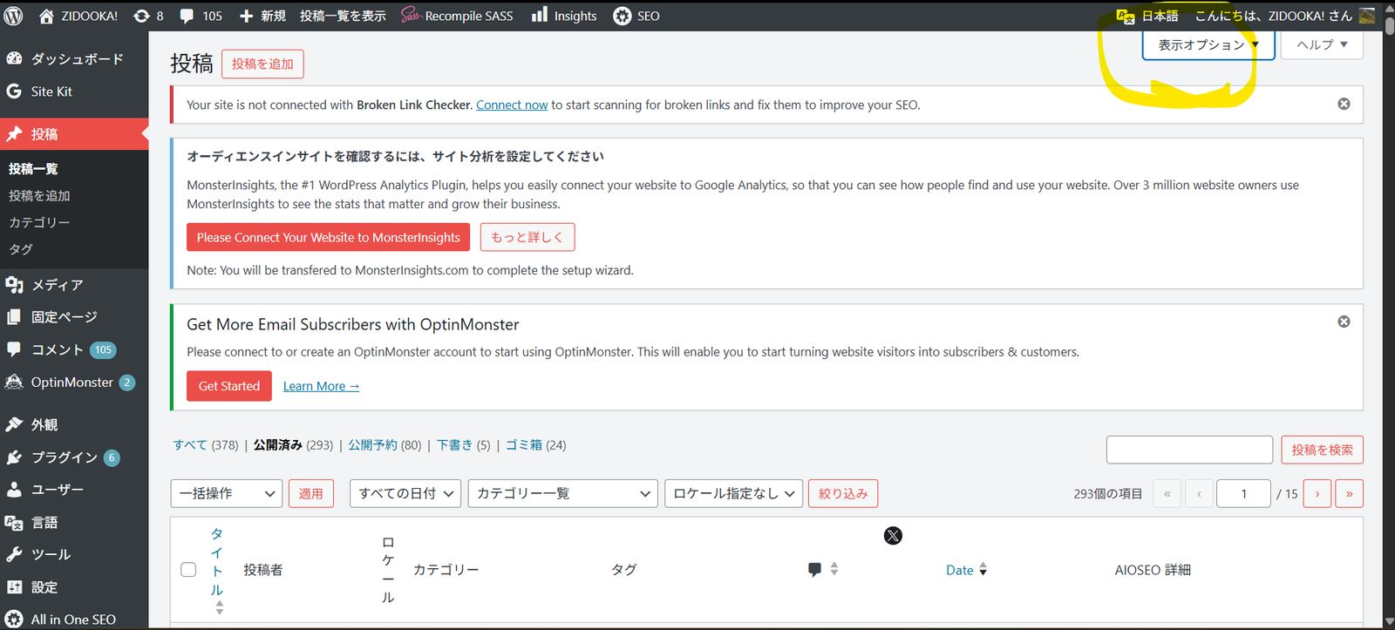
Task: Expand 表示オプション screen options
Action: click(x=1208, y=45)
